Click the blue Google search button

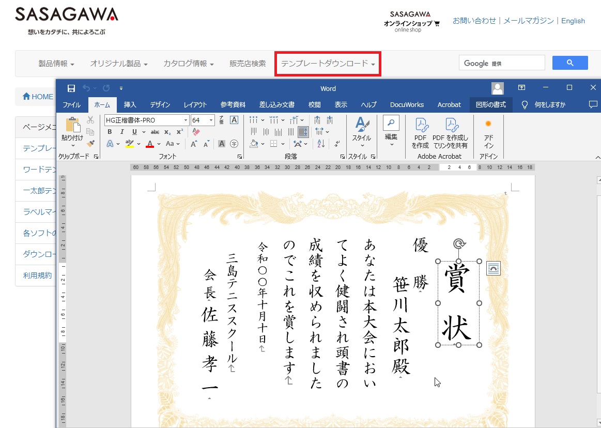(570, 63)
